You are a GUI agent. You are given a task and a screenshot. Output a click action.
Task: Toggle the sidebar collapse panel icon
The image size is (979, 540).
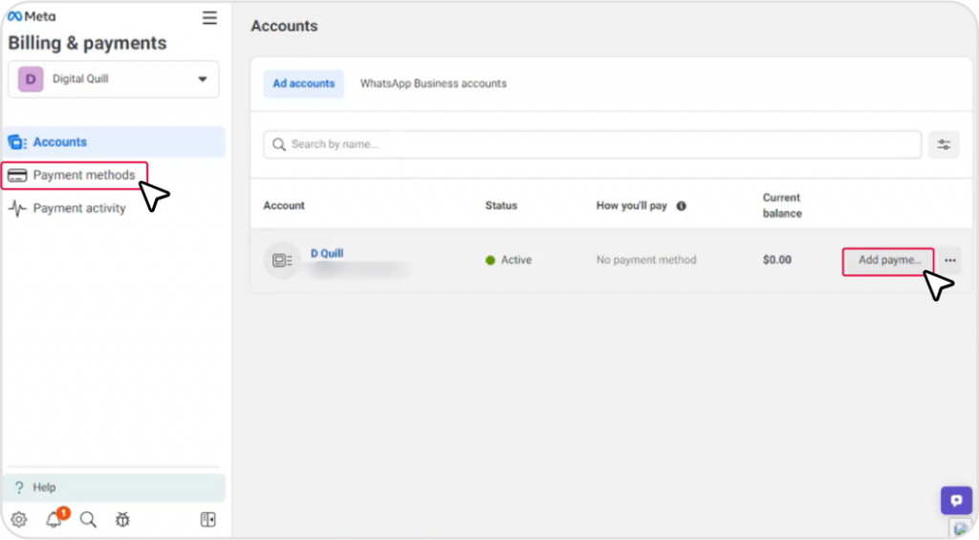(207, 520)
